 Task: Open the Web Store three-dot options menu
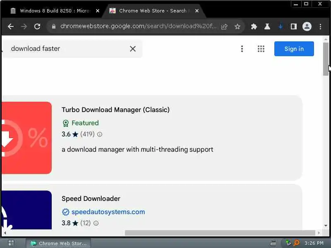click(242, 49)
